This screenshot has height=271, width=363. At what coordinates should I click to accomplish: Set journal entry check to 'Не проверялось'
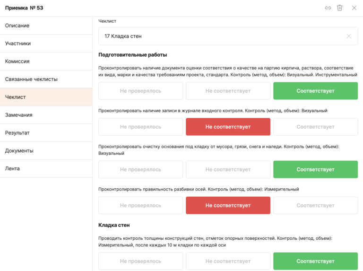(140, 127)
